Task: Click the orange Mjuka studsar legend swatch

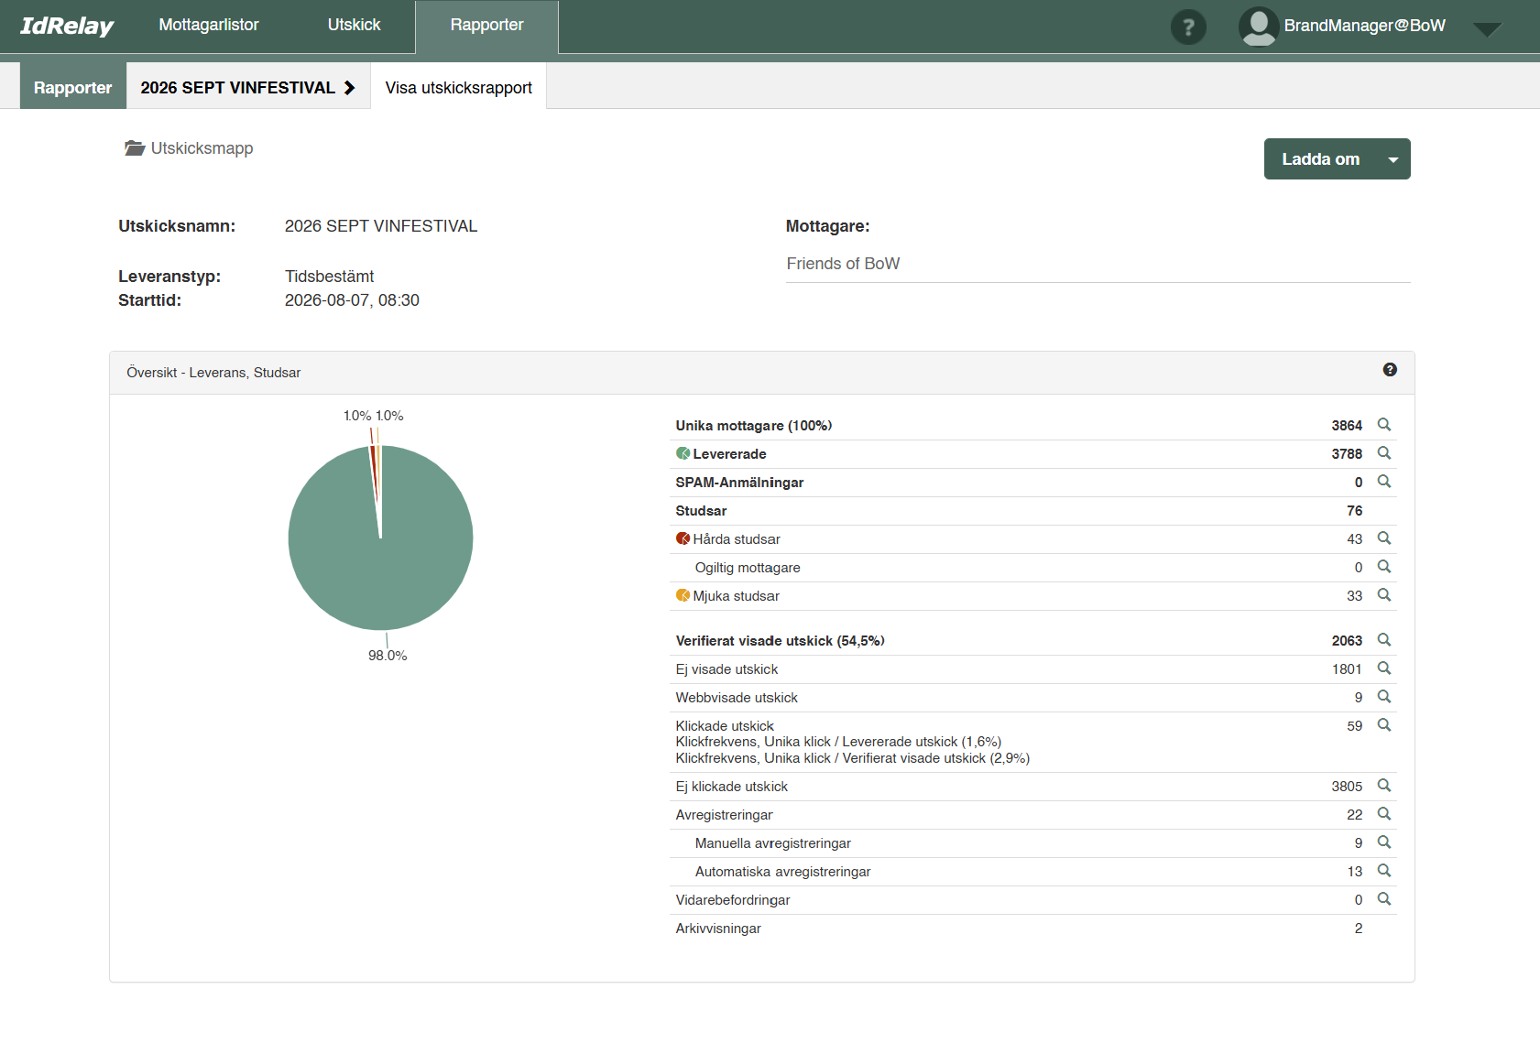Action: (683, 595)
